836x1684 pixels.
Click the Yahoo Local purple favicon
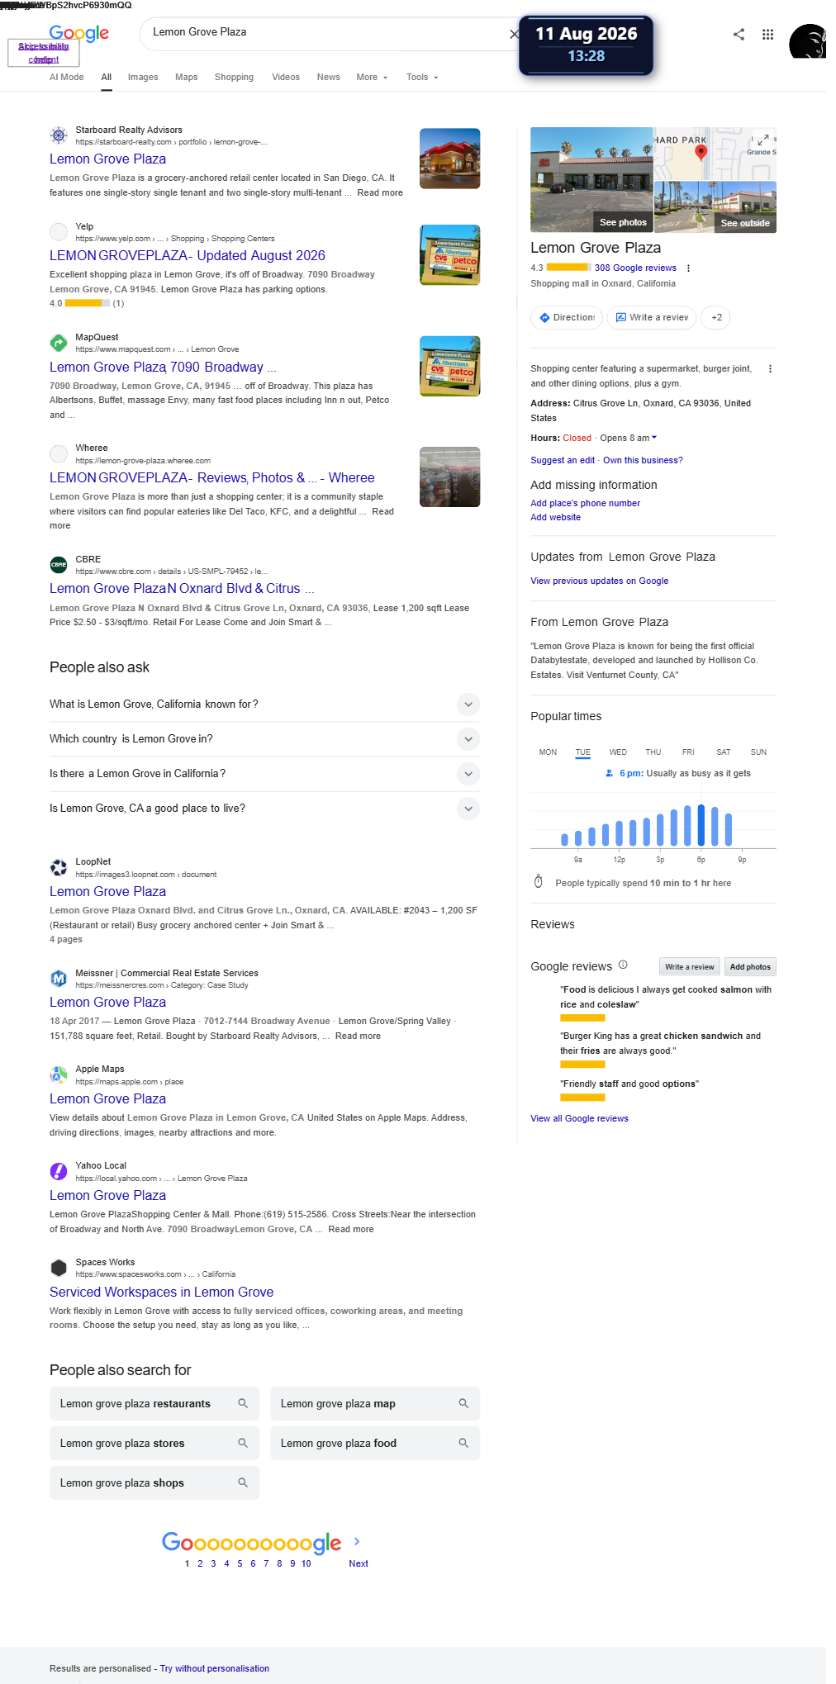58,1171
